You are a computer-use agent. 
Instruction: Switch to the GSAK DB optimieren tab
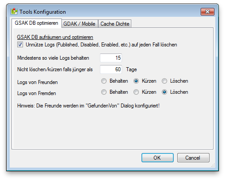tap(36, 23)
